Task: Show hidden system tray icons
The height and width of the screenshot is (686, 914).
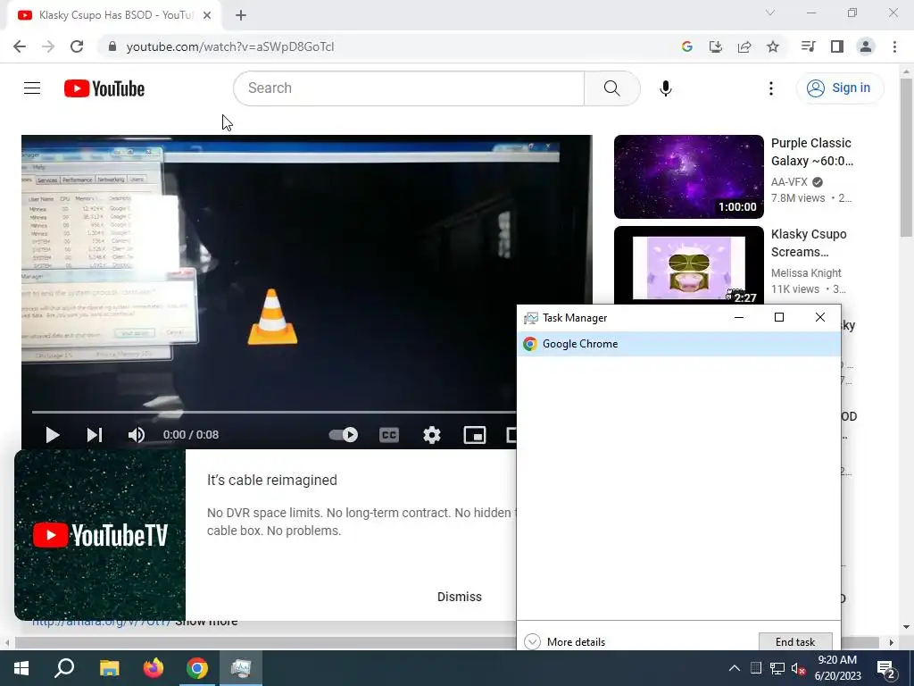Action: pos(735,668)
